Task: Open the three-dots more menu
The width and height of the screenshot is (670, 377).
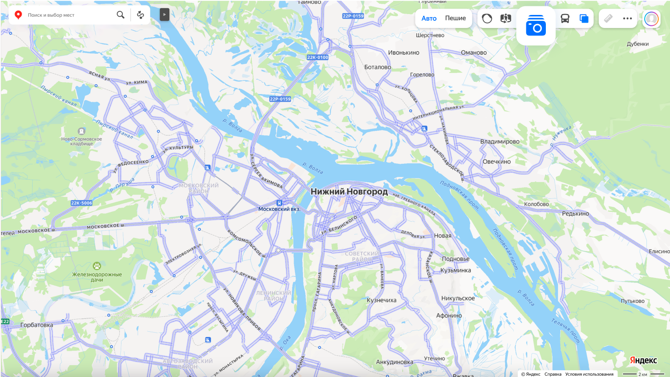Action: coord(627,19)
